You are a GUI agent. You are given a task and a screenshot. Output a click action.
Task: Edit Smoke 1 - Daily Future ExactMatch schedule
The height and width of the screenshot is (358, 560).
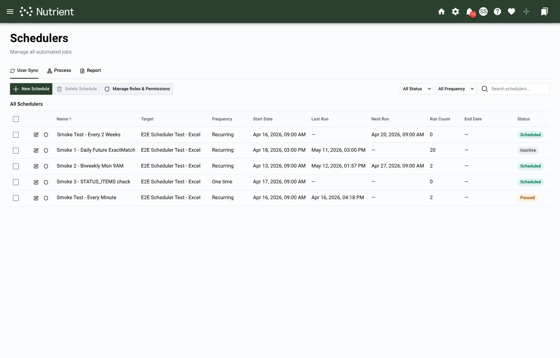(x=36, y=151)
